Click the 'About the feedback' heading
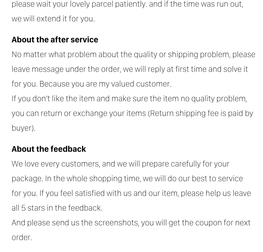 click(x=49, y=149)
